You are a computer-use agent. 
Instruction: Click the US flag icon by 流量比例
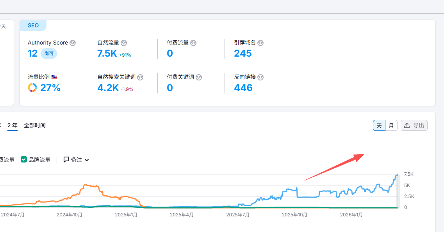pos(54,77)
